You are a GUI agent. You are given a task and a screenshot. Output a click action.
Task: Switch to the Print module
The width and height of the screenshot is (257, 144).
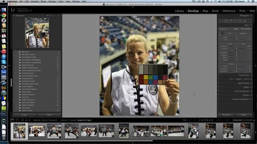(x=243, y=11)
